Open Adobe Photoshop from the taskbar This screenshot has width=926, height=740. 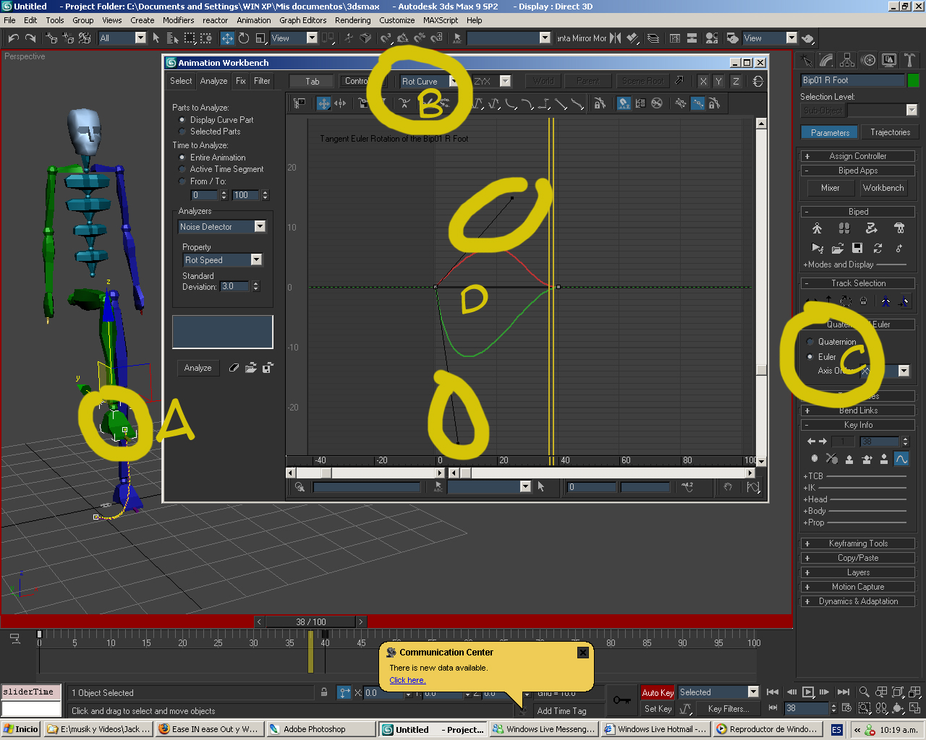(320, 729)
